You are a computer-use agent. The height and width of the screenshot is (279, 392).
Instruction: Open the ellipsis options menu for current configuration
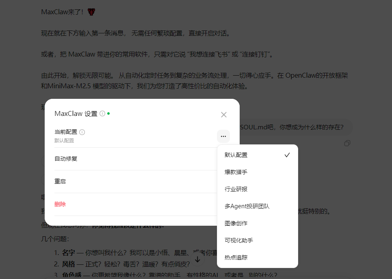tap(223, 136)
